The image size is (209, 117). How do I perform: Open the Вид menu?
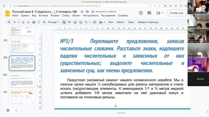point(34,16)
